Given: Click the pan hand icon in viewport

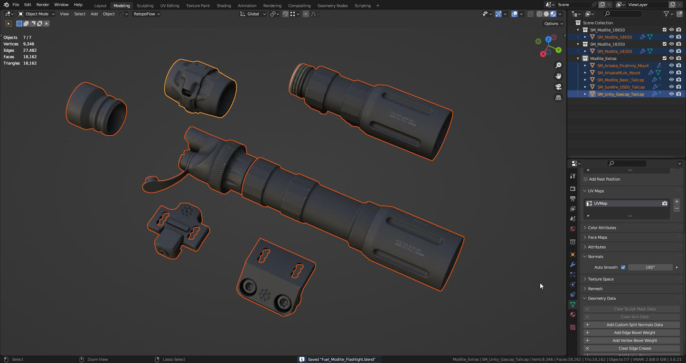Looking at the screenshot, I should 558,76.
